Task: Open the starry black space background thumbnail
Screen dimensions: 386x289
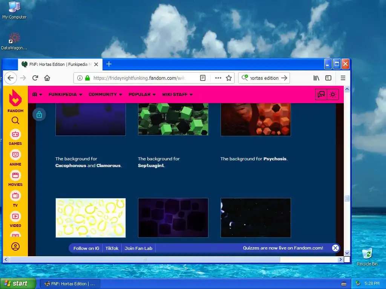Action: (x=256, y=218)
